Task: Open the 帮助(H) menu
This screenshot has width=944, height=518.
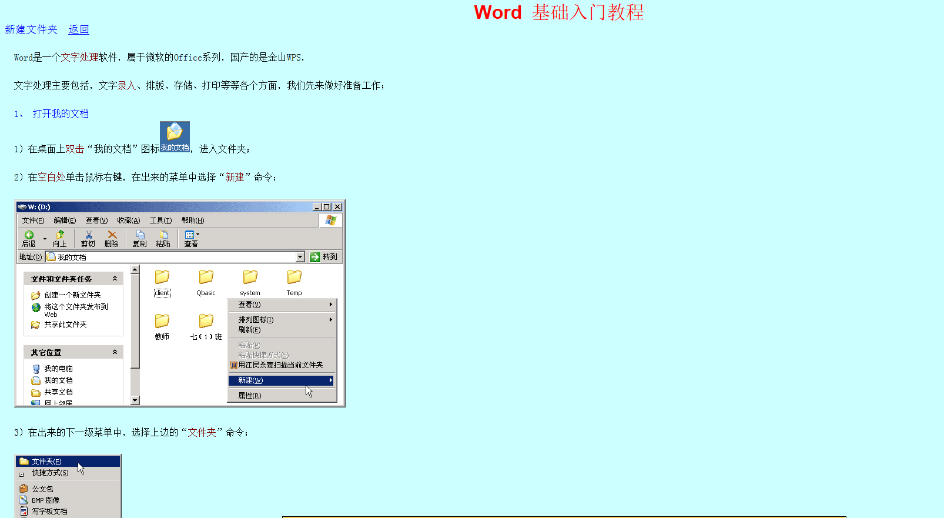Action: 193,220
